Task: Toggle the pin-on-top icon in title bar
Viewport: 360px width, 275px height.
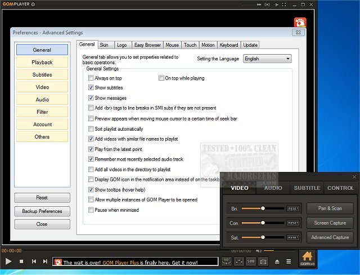Action: pos(276,5)
